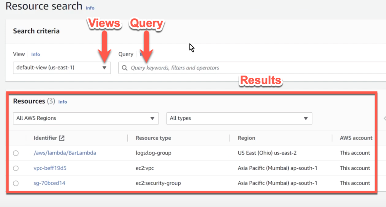Sort by the Resource type column header
The height and width of the screenshot is (207, 386).
pyautogui.click(x=153, y=138)
